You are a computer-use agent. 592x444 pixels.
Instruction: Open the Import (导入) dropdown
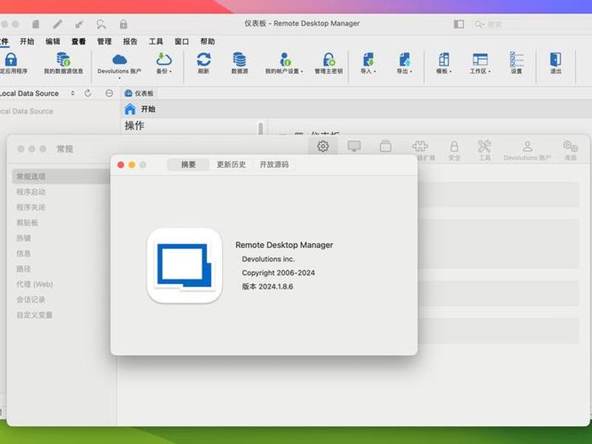[x=368, y=63]
